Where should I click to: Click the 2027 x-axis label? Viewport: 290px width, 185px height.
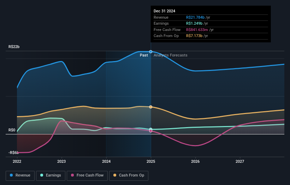pos(240,162)
